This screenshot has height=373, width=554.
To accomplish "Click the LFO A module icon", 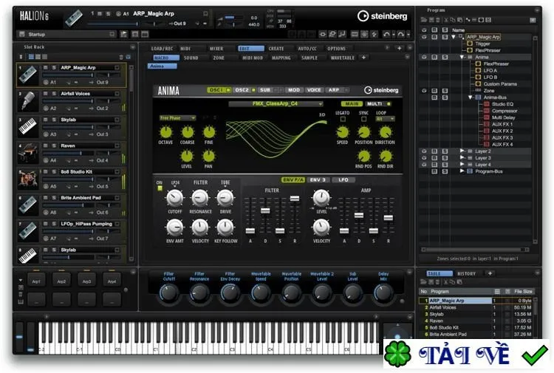I will [478, 71].
